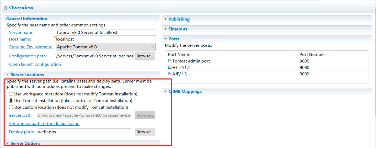Open the Runtime Environment combo box
Screen dimensions: 376x148
105,47
